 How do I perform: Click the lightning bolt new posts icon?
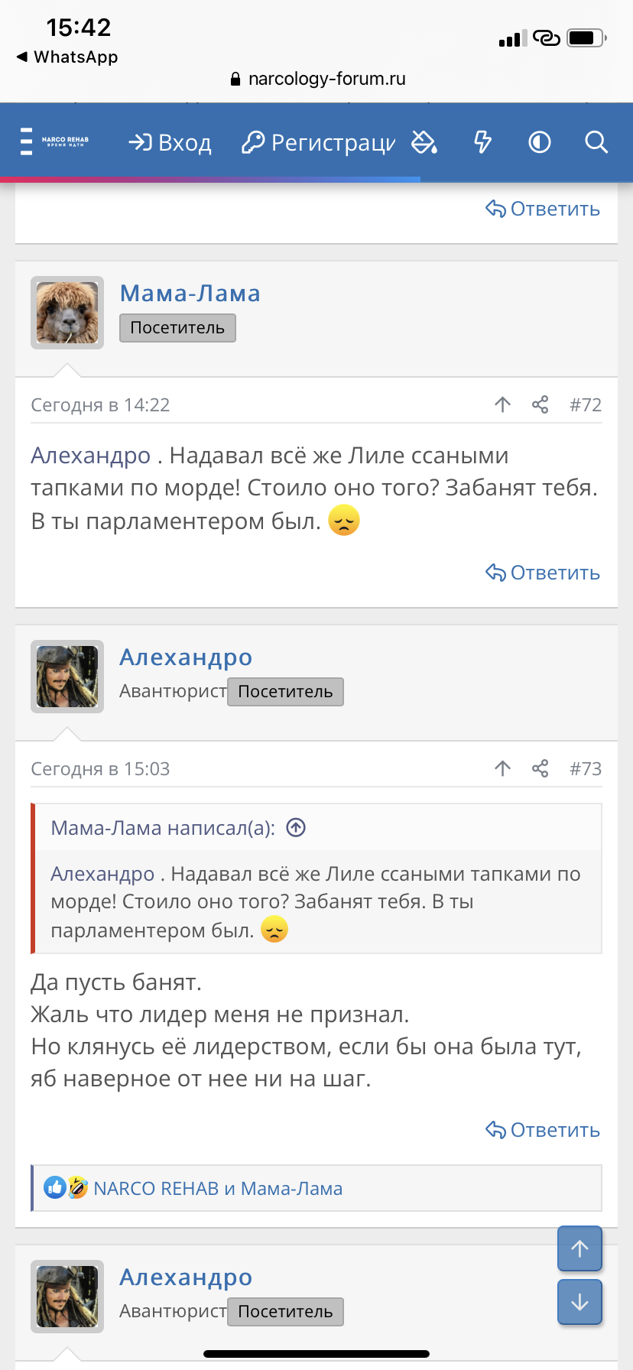[x=482, y=142]
